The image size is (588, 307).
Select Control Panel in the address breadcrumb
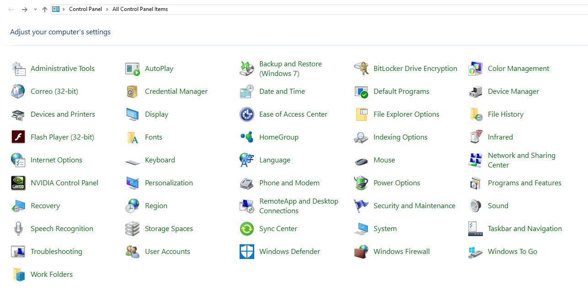(86, 9)
